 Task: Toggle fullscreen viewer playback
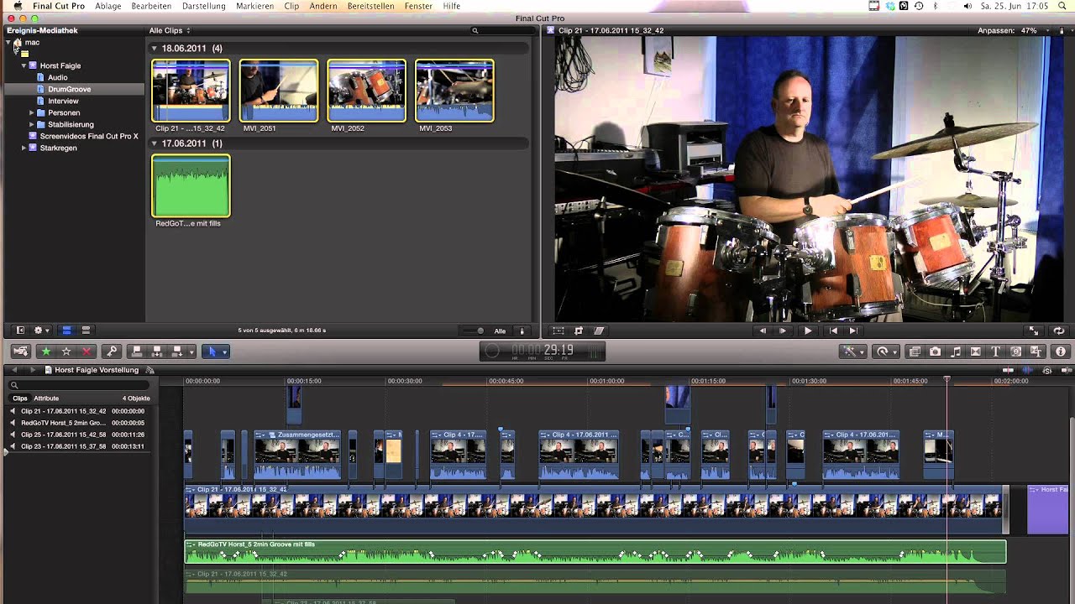point(1034,331)
